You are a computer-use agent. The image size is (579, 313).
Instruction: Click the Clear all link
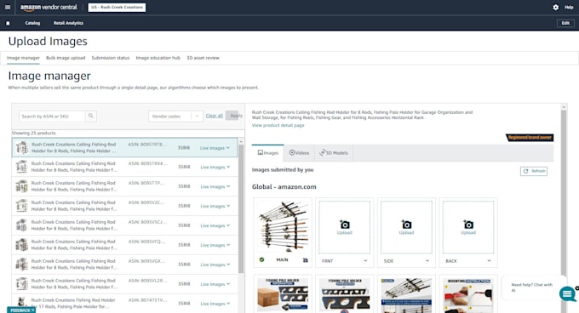[x=215, y=116]
